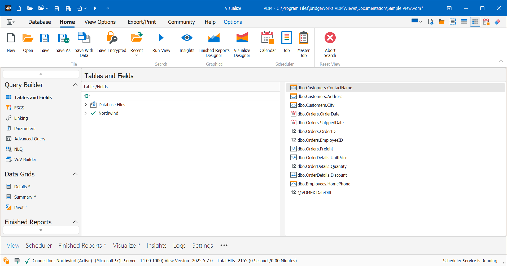Click the eraser icon in top right toolbar

pyautogui.click(x=497, y=22)
